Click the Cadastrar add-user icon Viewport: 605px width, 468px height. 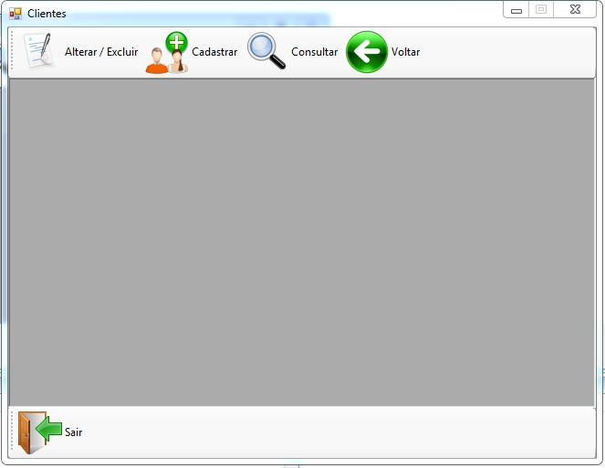pos(167,52)
